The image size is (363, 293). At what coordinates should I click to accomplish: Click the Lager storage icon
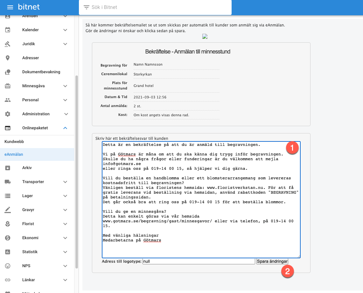8,196
